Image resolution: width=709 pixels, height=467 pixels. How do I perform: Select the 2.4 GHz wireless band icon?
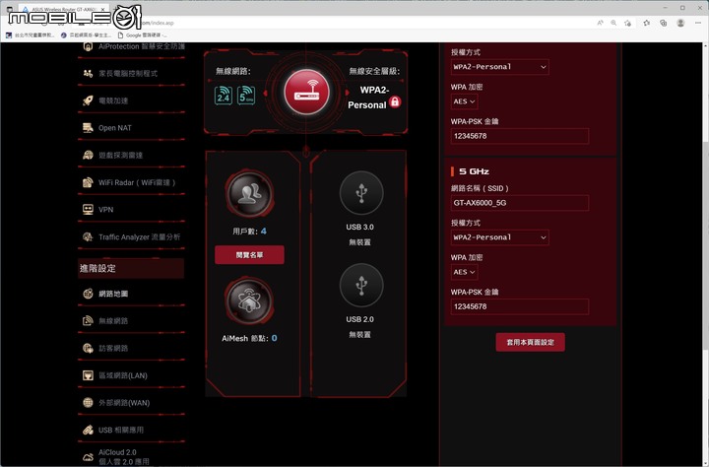click(x=224, y=96)
